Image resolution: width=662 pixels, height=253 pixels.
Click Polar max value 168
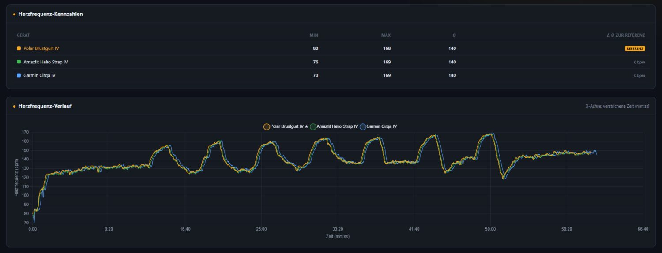coord(387,48)
